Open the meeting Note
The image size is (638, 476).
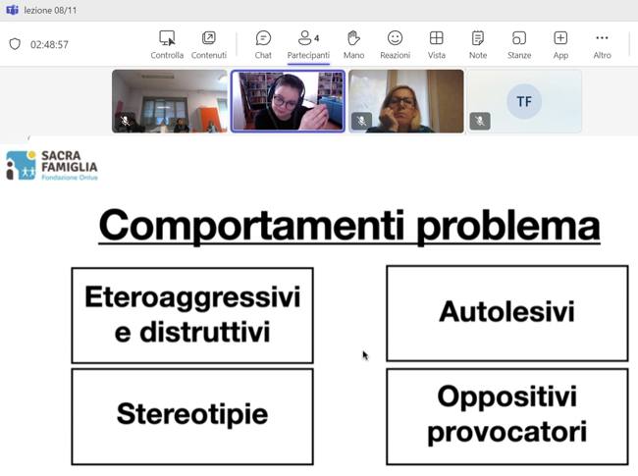tap(478, 44)
